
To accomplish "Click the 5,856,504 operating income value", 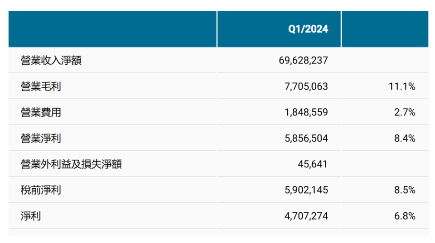I will [306, 138].
